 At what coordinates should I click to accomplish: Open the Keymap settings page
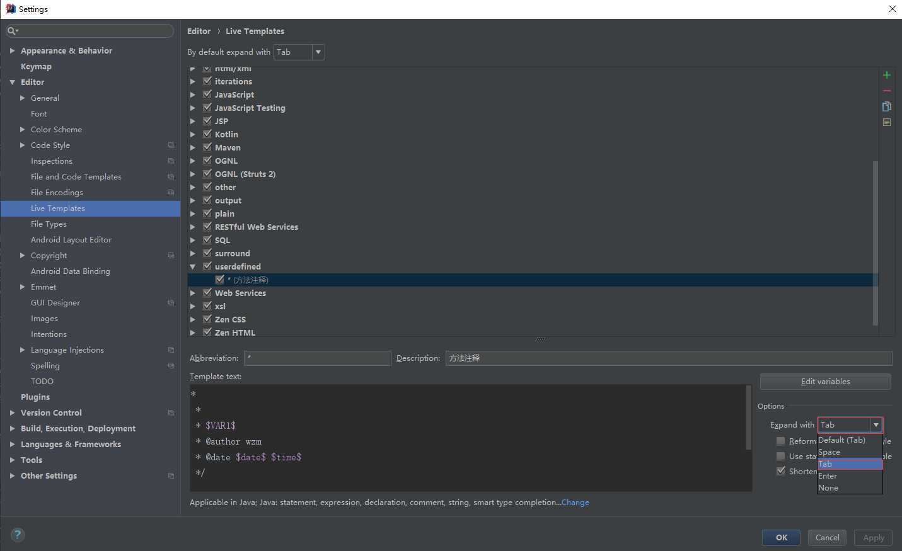[x=36, y=67]
